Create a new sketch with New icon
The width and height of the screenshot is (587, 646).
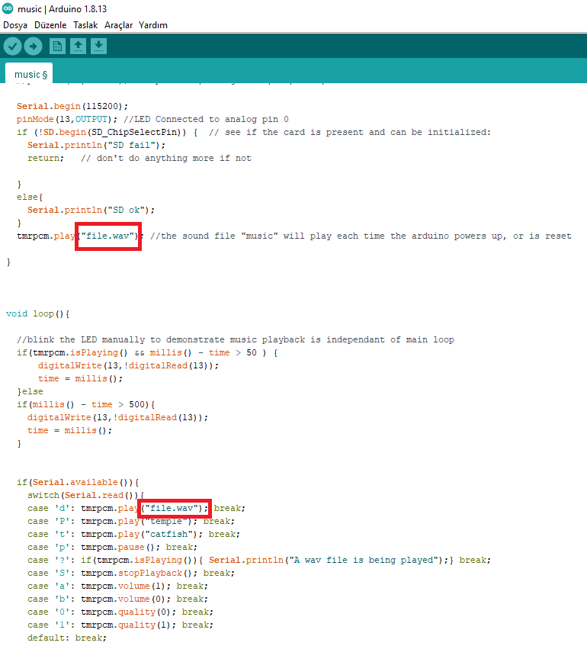tap(58, 47)
